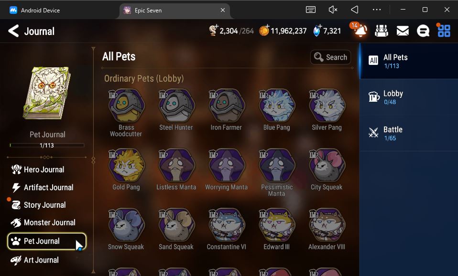Click the Search button

coord(330,57)
